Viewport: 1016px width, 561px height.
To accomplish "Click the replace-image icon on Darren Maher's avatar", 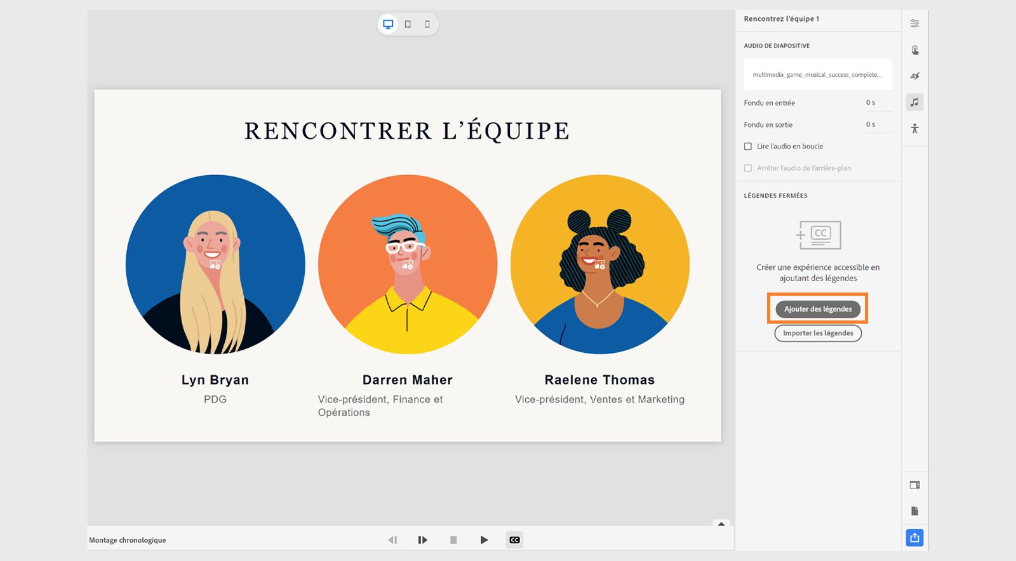I will click(x=408, y=265).
